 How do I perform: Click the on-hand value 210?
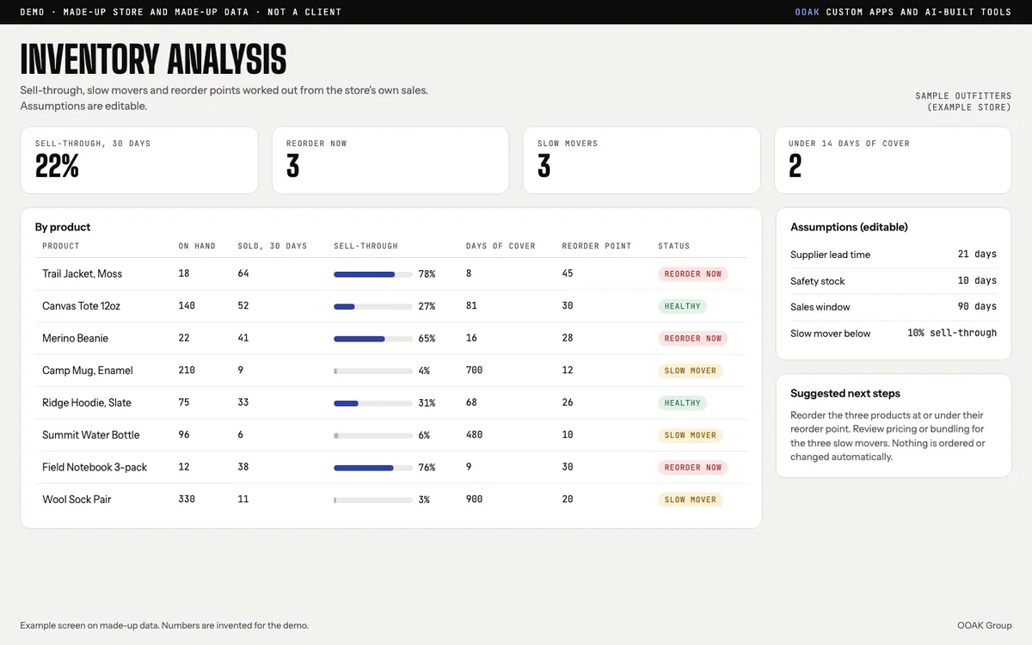point(187,371)
